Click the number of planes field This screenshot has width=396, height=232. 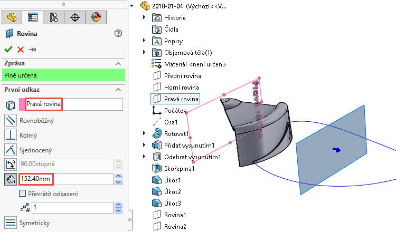(73, 208)
